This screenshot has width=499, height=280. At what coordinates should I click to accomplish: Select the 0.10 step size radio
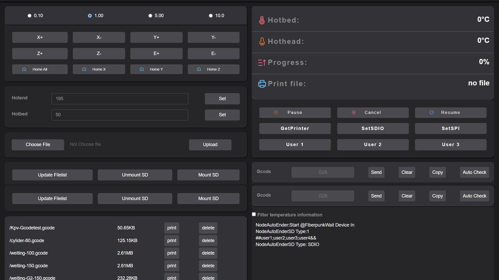pyautogui.click(x=30, y=16)
